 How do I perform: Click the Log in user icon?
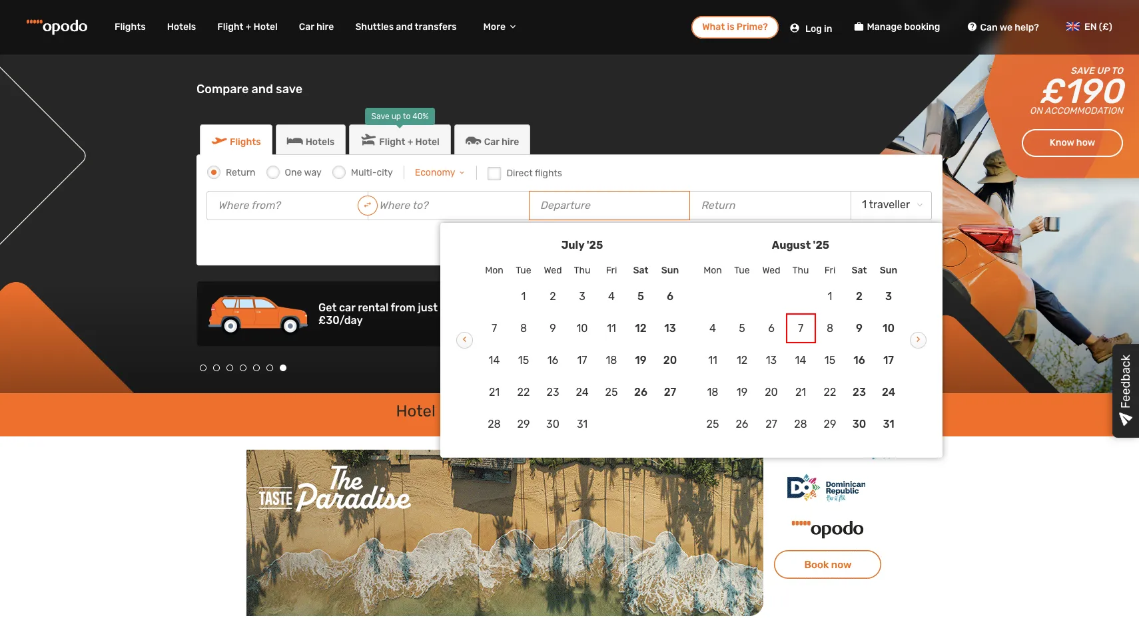pos(795,28)
